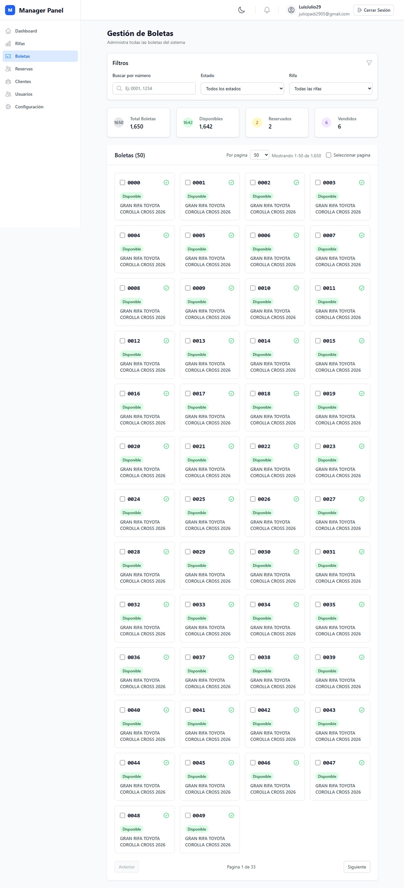This screenshot has height=888, width=404.
Task: Open the Rifa dropdown showing Todas las rifas
Action: tap(330, 89)
